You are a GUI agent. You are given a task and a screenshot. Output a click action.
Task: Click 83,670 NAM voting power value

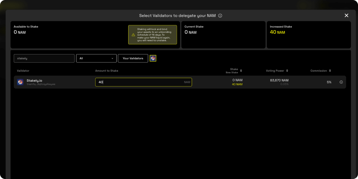click(279, 81)
